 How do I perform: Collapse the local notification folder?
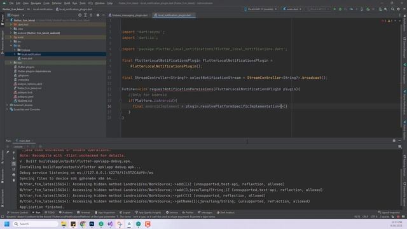tap(15, 54)
